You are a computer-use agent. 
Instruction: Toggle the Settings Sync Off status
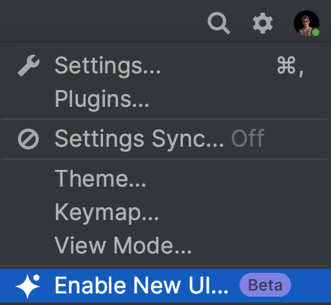(x=248, y=138)
